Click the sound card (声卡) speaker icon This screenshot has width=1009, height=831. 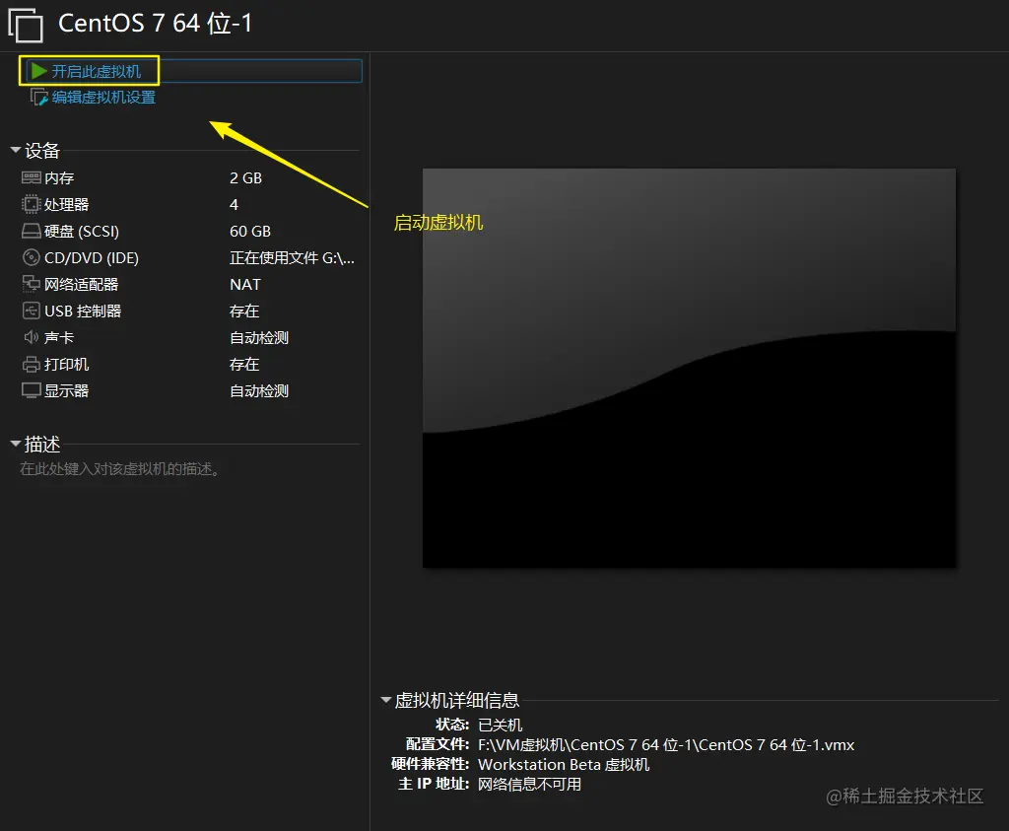pos(31,337)
